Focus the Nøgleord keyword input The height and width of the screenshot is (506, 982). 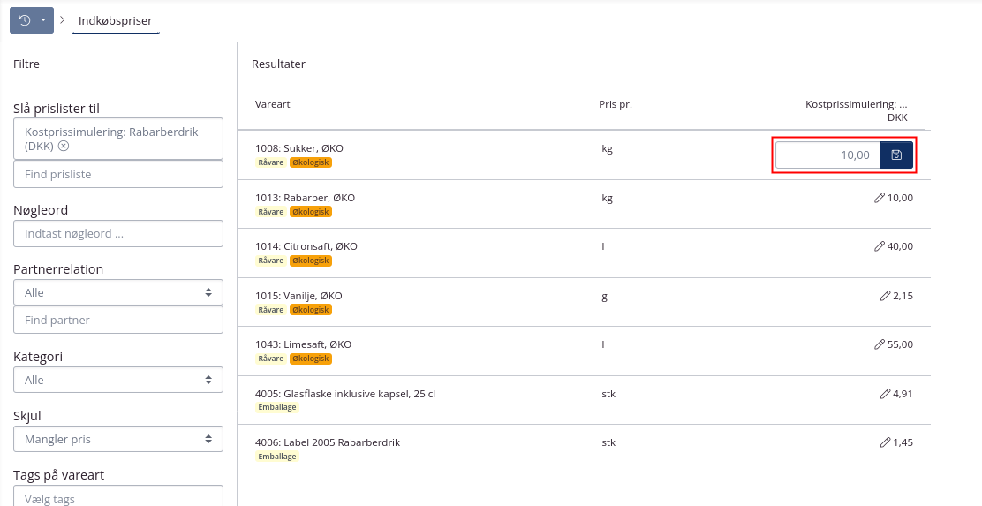point(117,234)
